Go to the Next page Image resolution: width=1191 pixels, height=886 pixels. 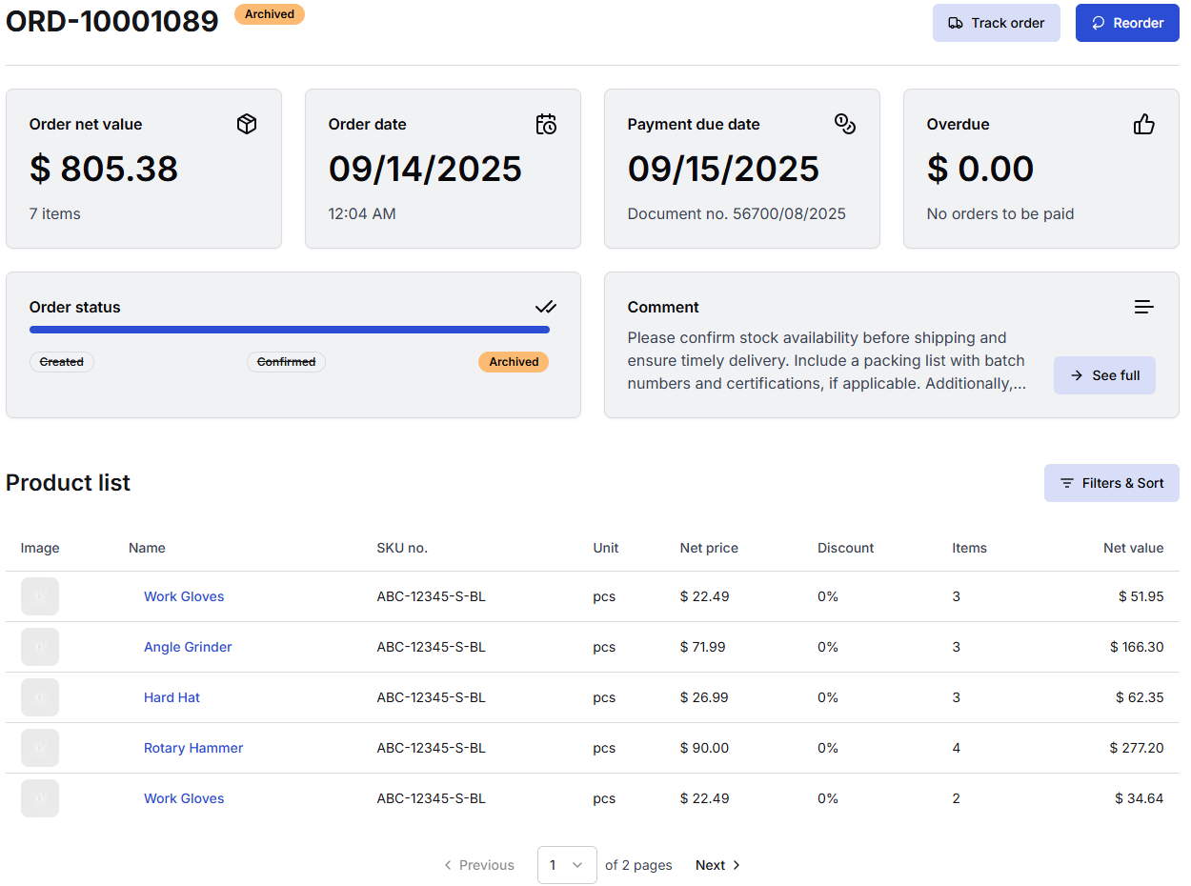[x=717, y=865]
